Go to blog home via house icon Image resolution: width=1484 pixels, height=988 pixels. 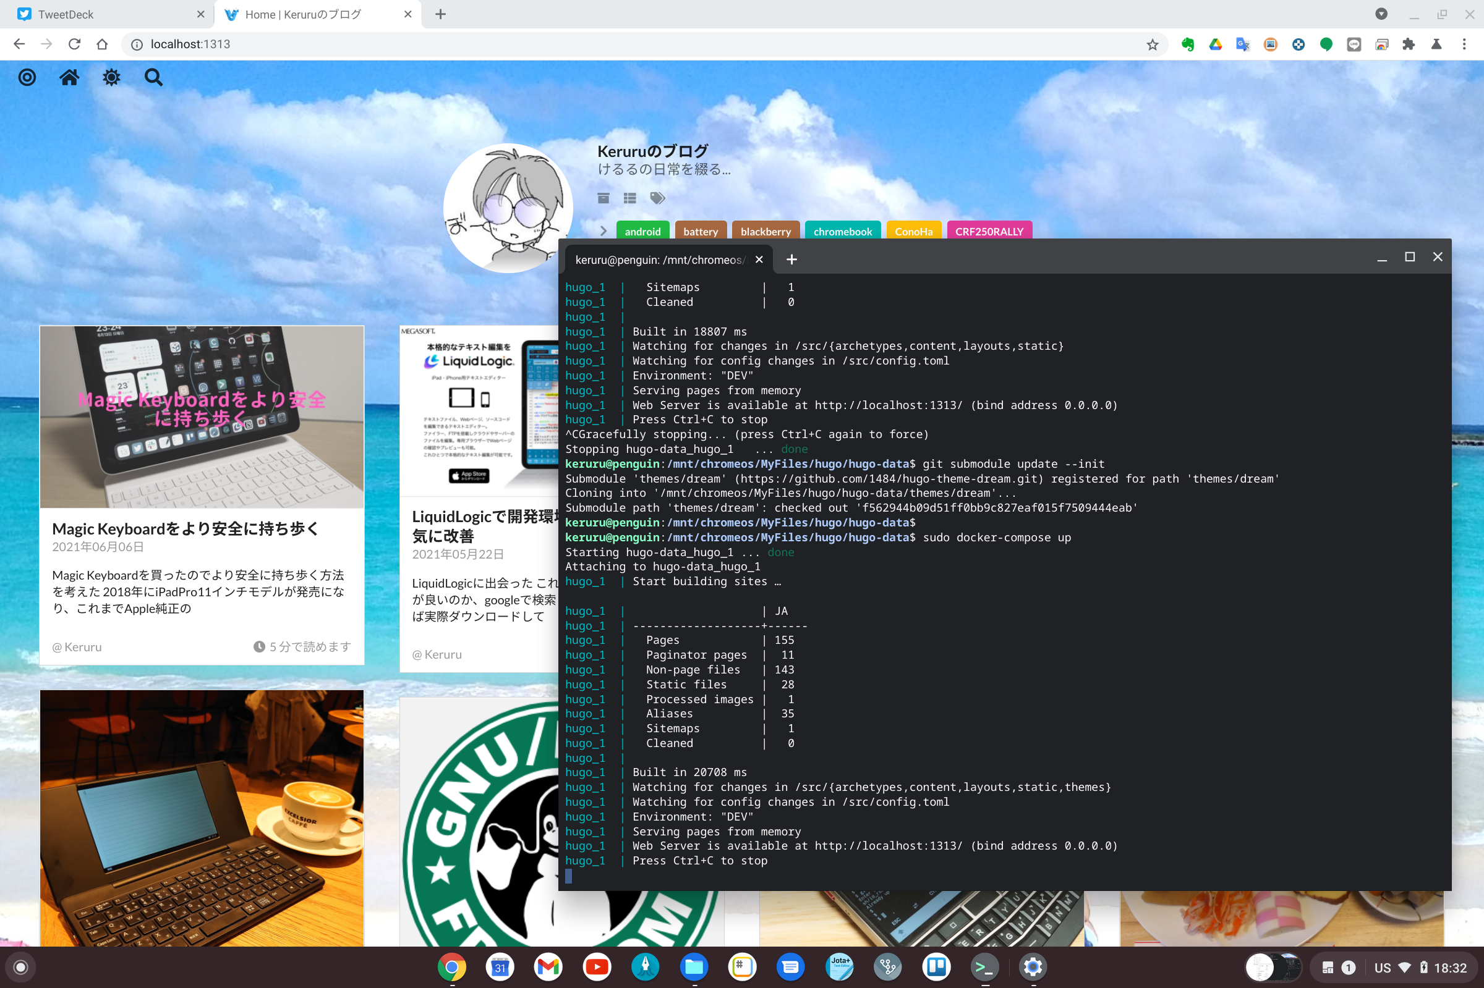click(69, 77)
